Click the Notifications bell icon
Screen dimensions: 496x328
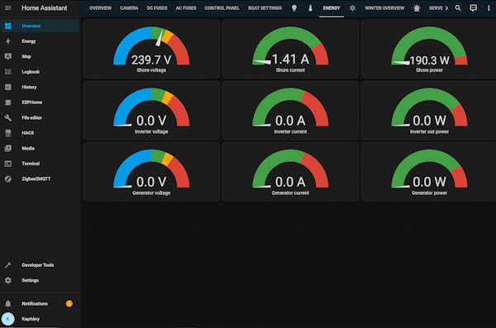[x=8, y=304]
